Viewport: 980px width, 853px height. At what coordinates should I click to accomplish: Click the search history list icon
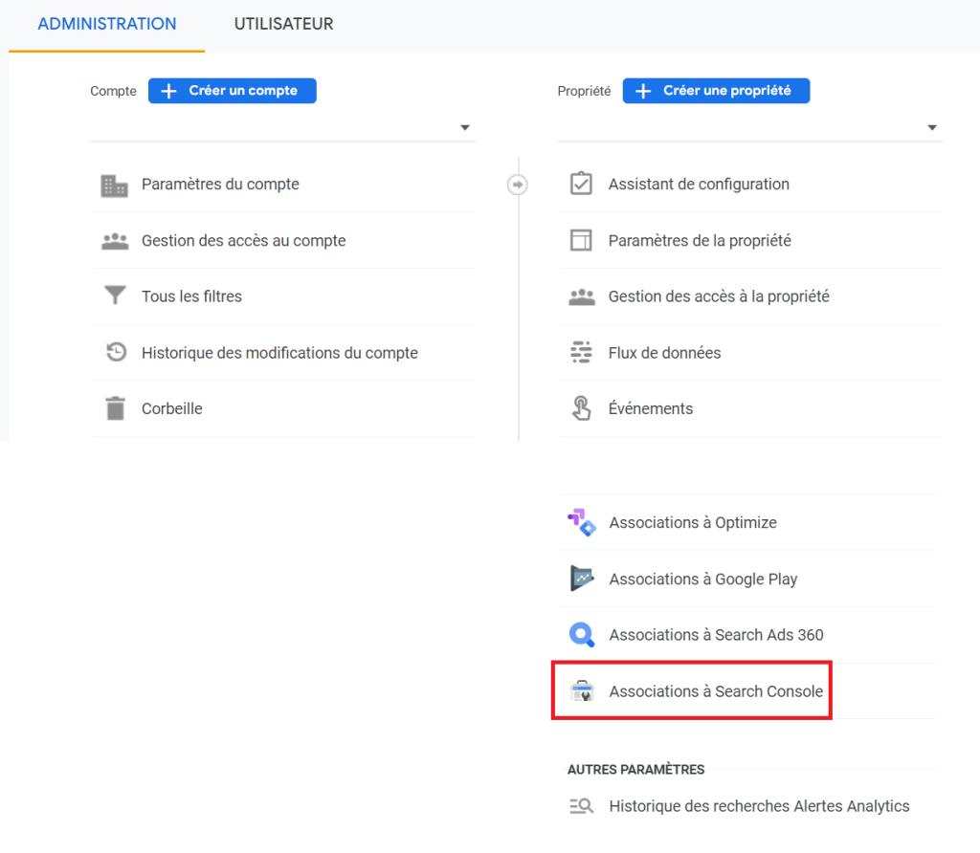581,806
